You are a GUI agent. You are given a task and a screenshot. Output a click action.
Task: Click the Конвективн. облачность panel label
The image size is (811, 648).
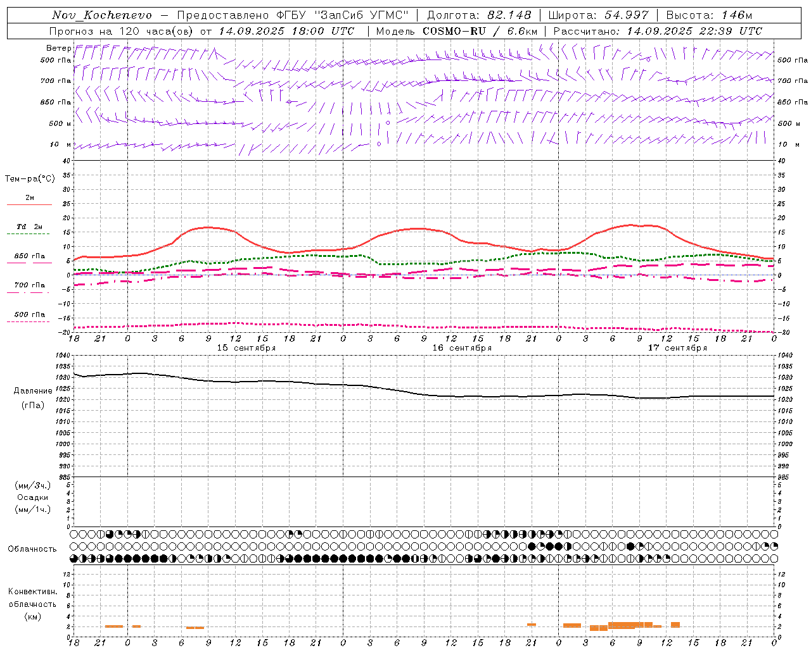tap(32, 604)
